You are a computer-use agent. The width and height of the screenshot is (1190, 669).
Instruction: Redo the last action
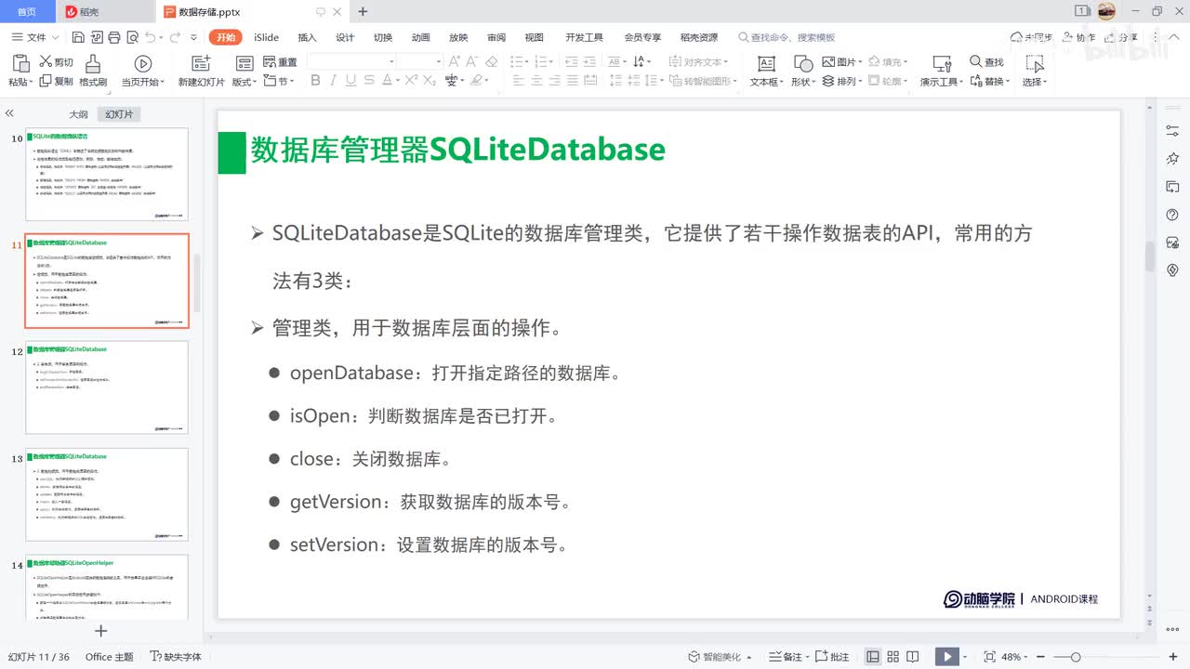coord(174,37)
